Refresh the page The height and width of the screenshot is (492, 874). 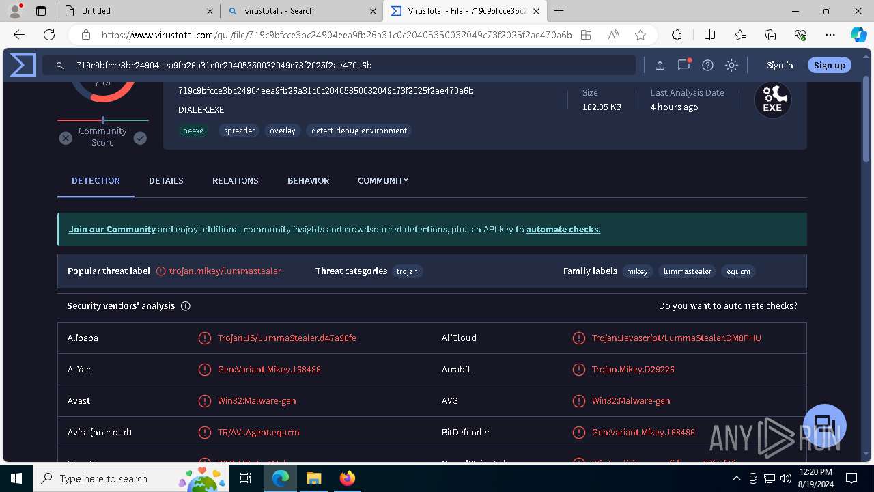click(49, 35)
